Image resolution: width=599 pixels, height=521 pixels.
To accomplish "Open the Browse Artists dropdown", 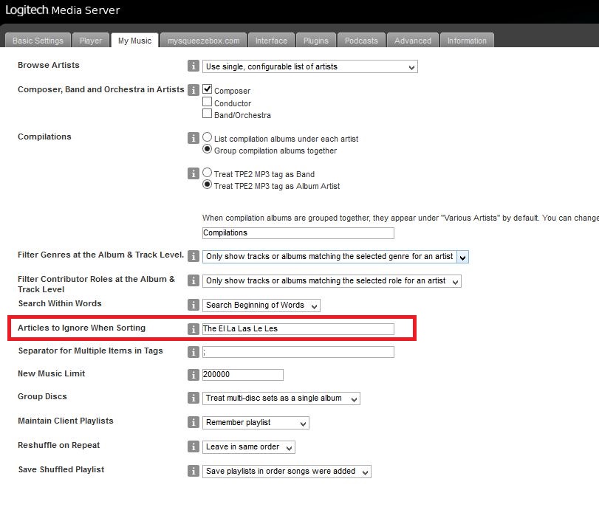I will pyautogui.click(x=309, y=67).
